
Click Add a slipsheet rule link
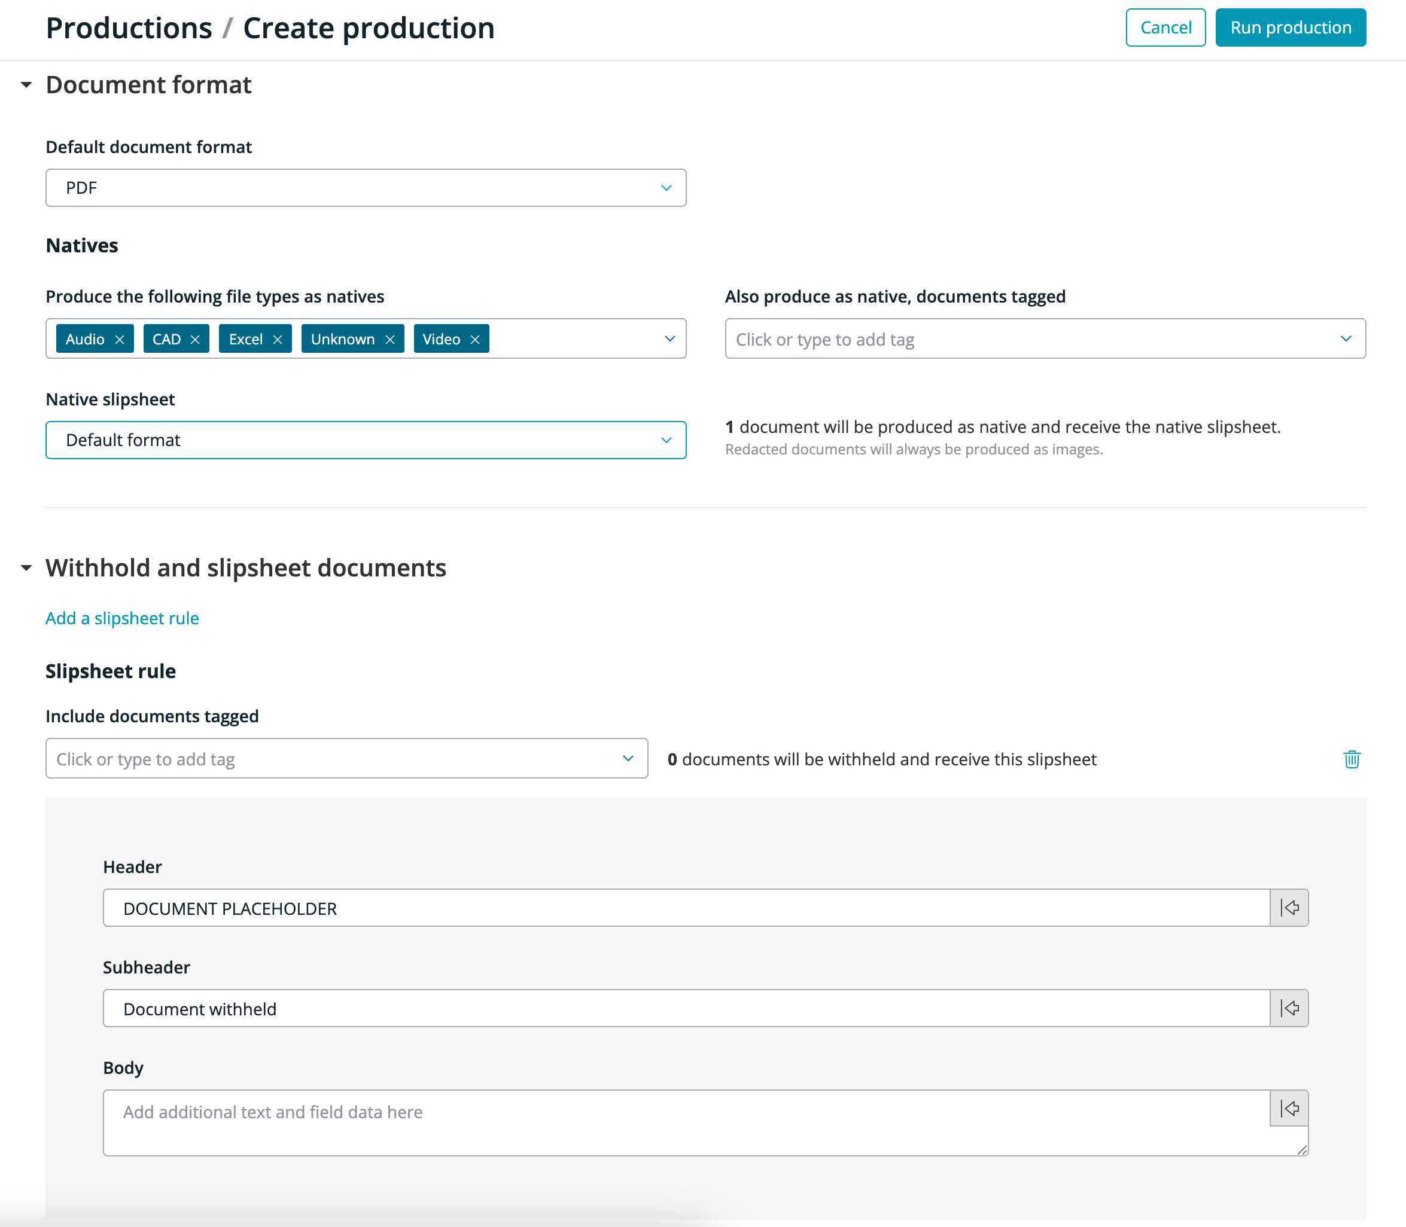click(x=122, y=618)
